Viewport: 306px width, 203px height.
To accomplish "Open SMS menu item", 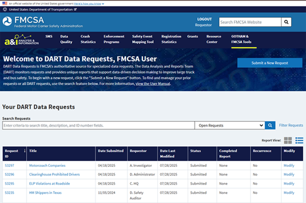I will (49, 36).
